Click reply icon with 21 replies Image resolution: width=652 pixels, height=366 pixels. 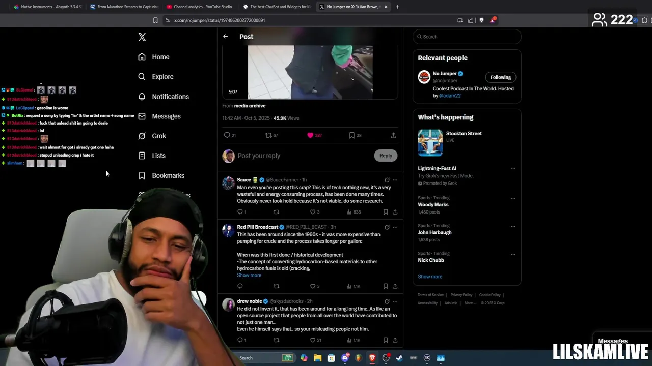pyautogui.click(x=227, y=135)
